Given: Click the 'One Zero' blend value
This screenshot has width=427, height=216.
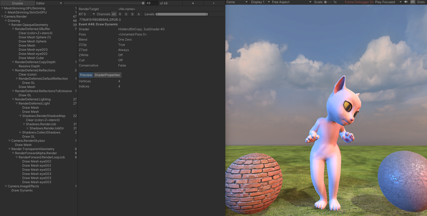Looking at the screenshot, I should pos(125,40).
